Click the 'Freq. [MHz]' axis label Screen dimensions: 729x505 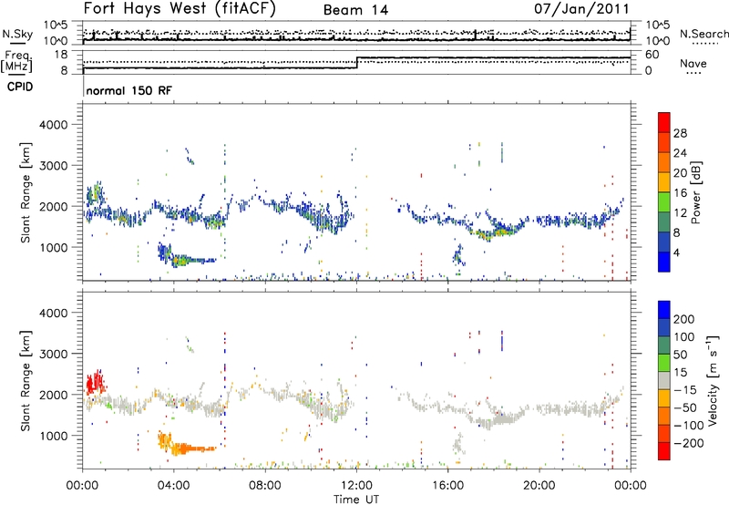tap(16, 61)
